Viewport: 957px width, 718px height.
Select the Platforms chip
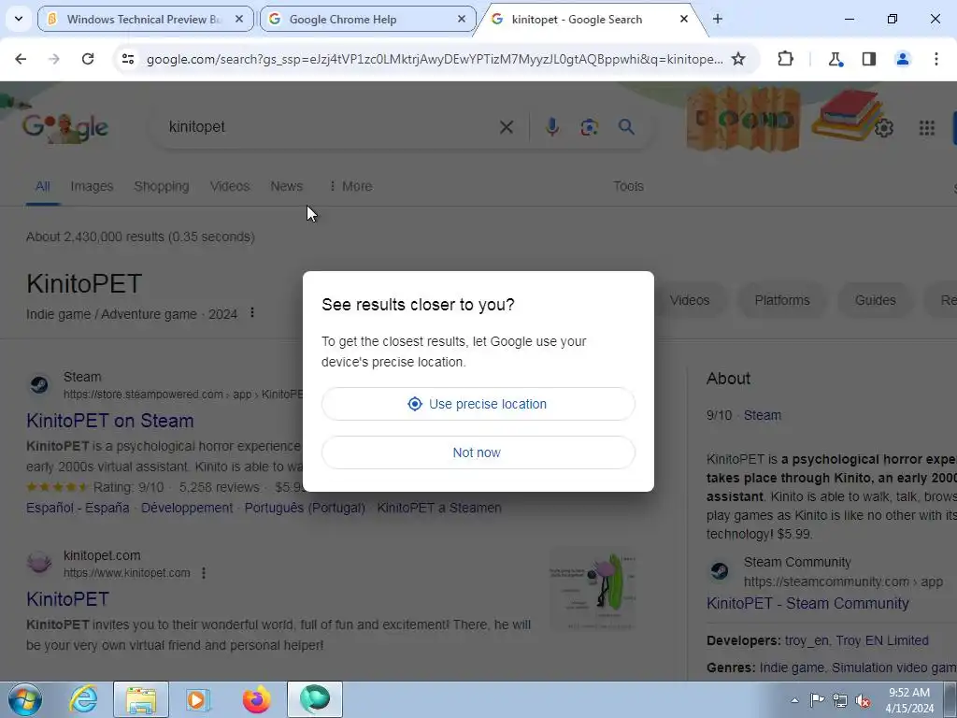(x=782, y=300)
